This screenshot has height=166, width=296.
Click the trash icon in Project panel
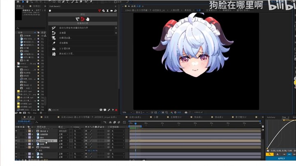(41, 113)
